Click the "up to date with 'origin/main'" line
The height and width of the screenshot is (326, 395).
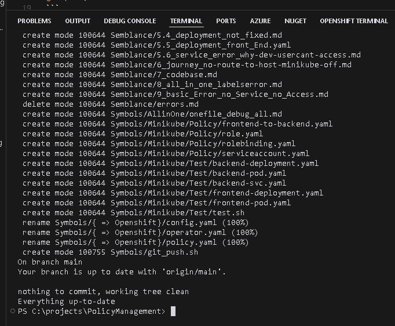click(122, 271)
